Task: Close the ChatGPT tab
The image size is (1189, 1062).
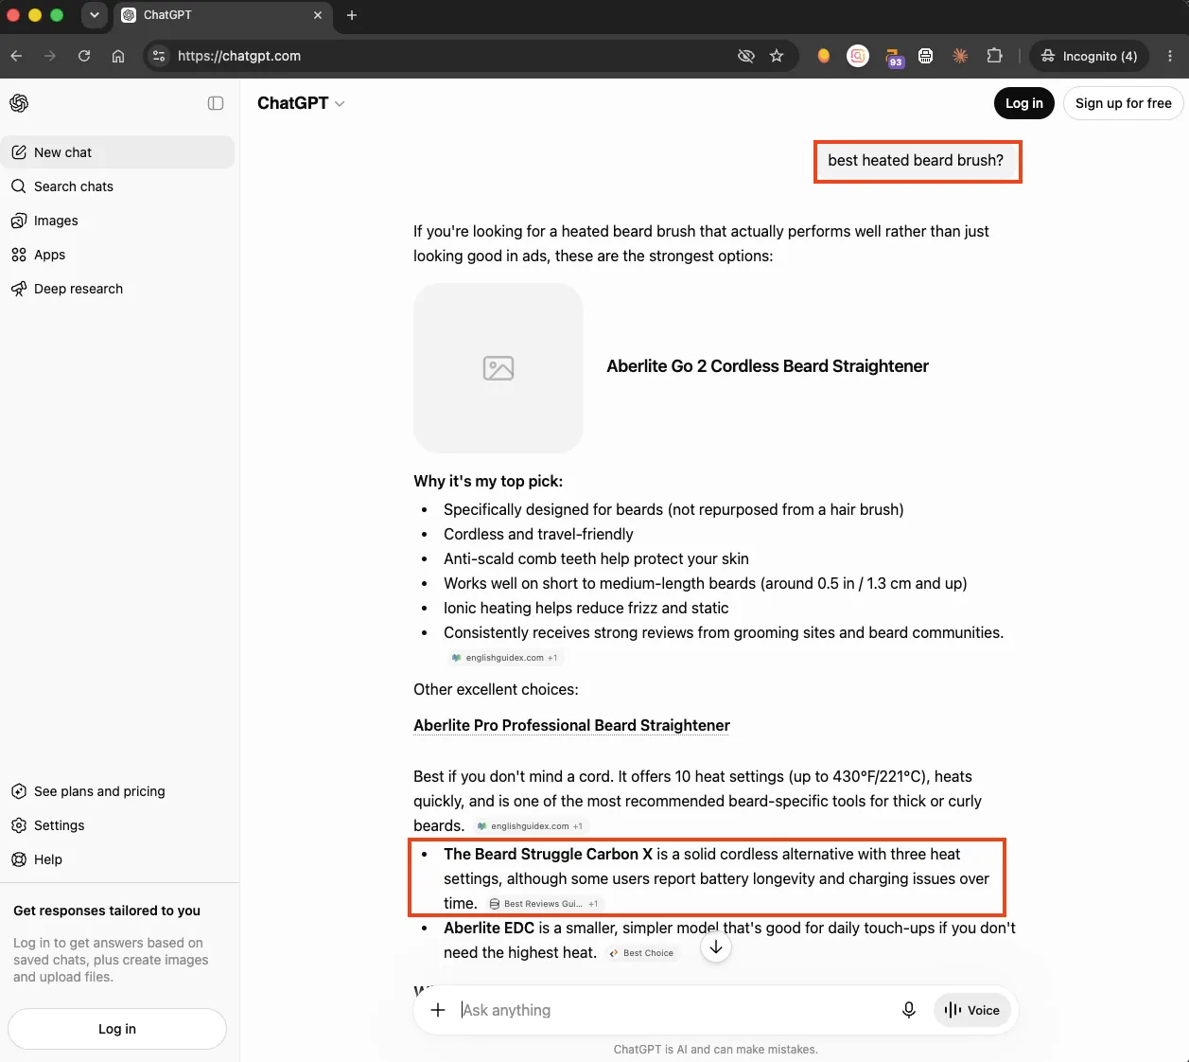Action: point(318,15)
